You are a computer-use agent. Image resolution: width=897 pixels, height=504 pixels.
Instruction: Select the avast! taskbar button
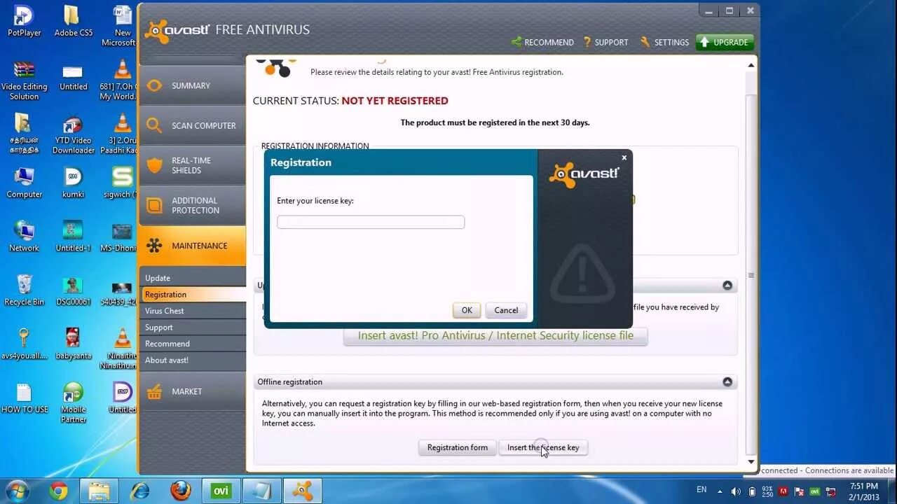[x=302, y=491]
